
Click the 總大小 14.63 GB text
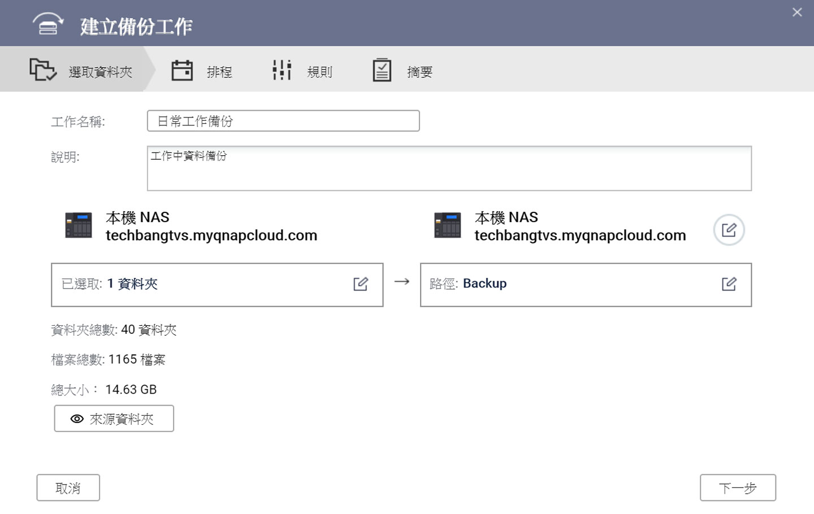click(104, 390)
